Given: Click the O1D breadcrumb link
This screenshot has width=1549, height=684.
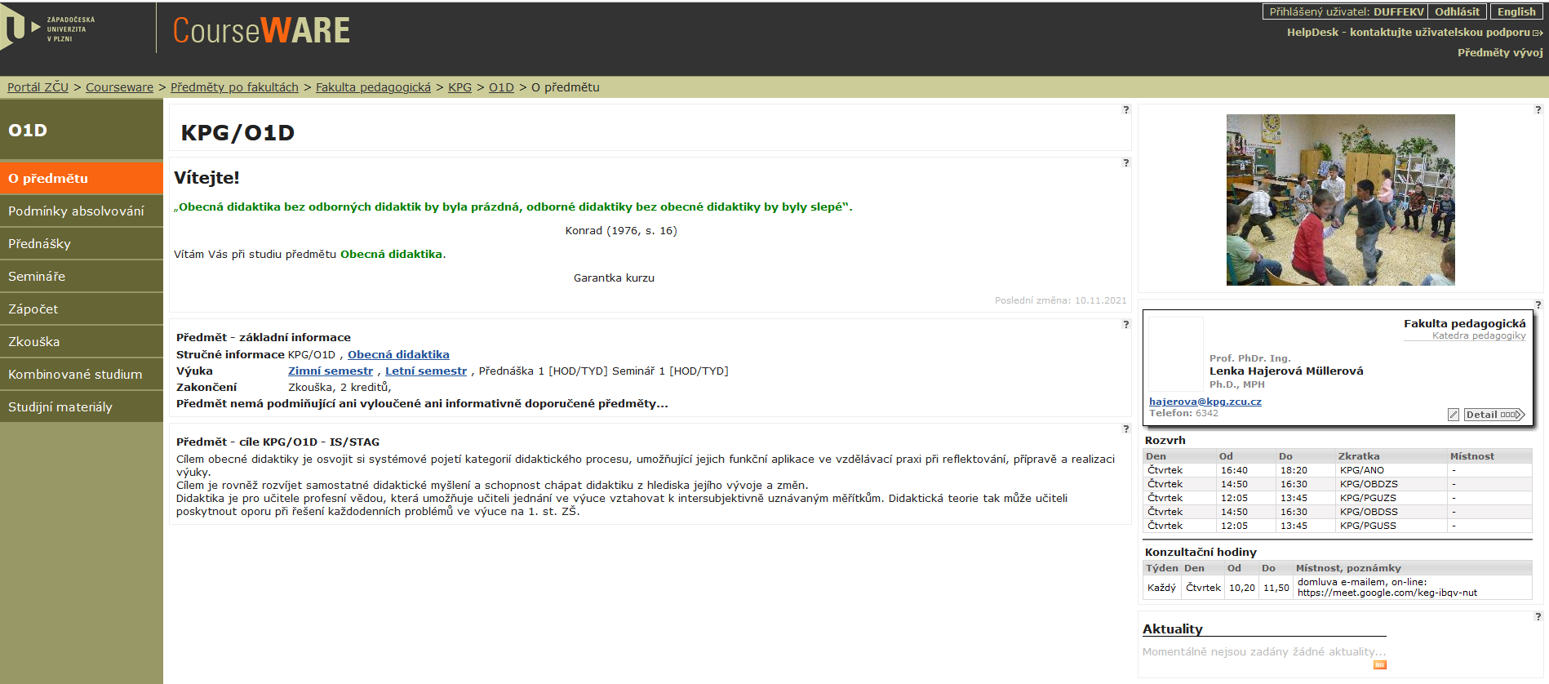Looking at the screenshot, I should click(x=501, y=87).
